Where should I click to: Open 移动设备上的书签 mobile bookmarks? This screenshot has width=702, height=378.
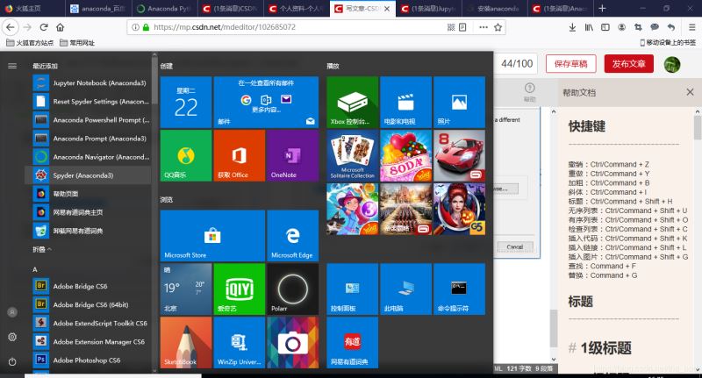[x=668, y=42]
